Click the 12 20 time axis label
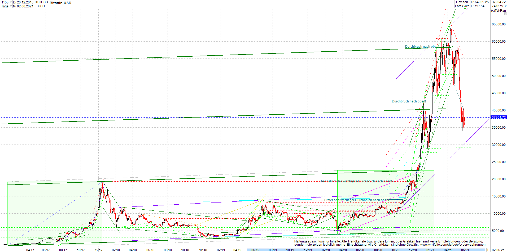 413,250
